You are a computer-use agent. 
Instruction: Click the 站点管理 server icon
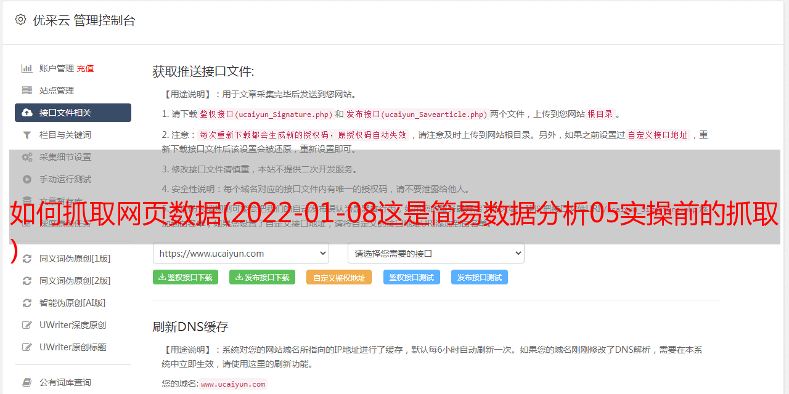point(27,90)
